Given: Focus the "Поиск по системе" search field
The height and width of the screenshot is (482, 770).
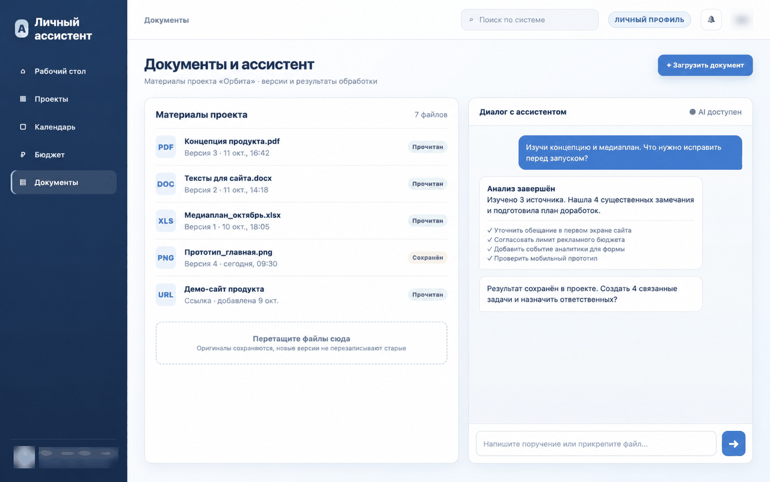Looking at the screenshot, I should 529,20.
